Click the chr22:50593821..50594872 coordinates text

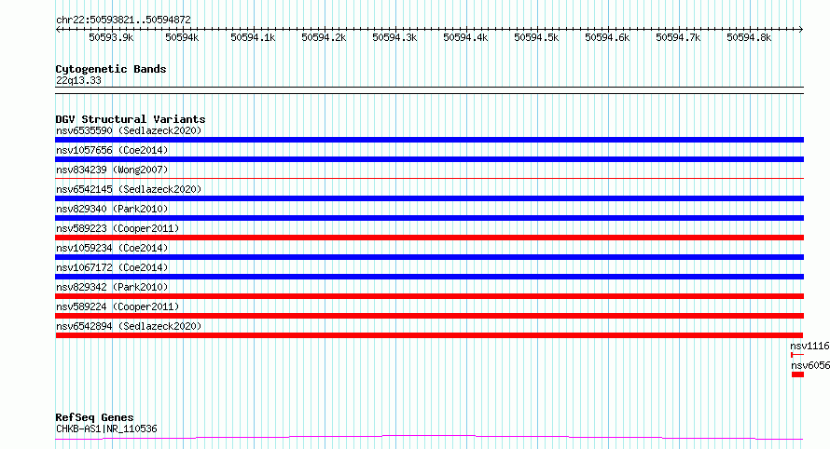click(123, 20)
